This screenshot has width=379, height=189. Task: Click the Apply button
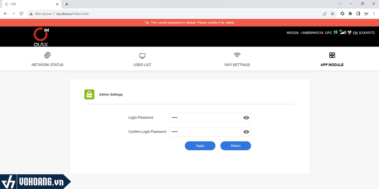pos(200,146)
